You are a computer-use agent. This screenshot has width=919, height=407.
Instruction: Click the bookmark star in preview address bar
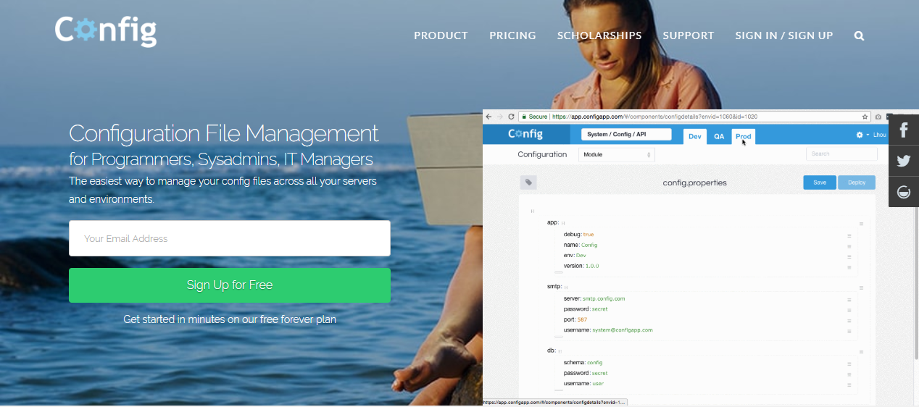865,116
